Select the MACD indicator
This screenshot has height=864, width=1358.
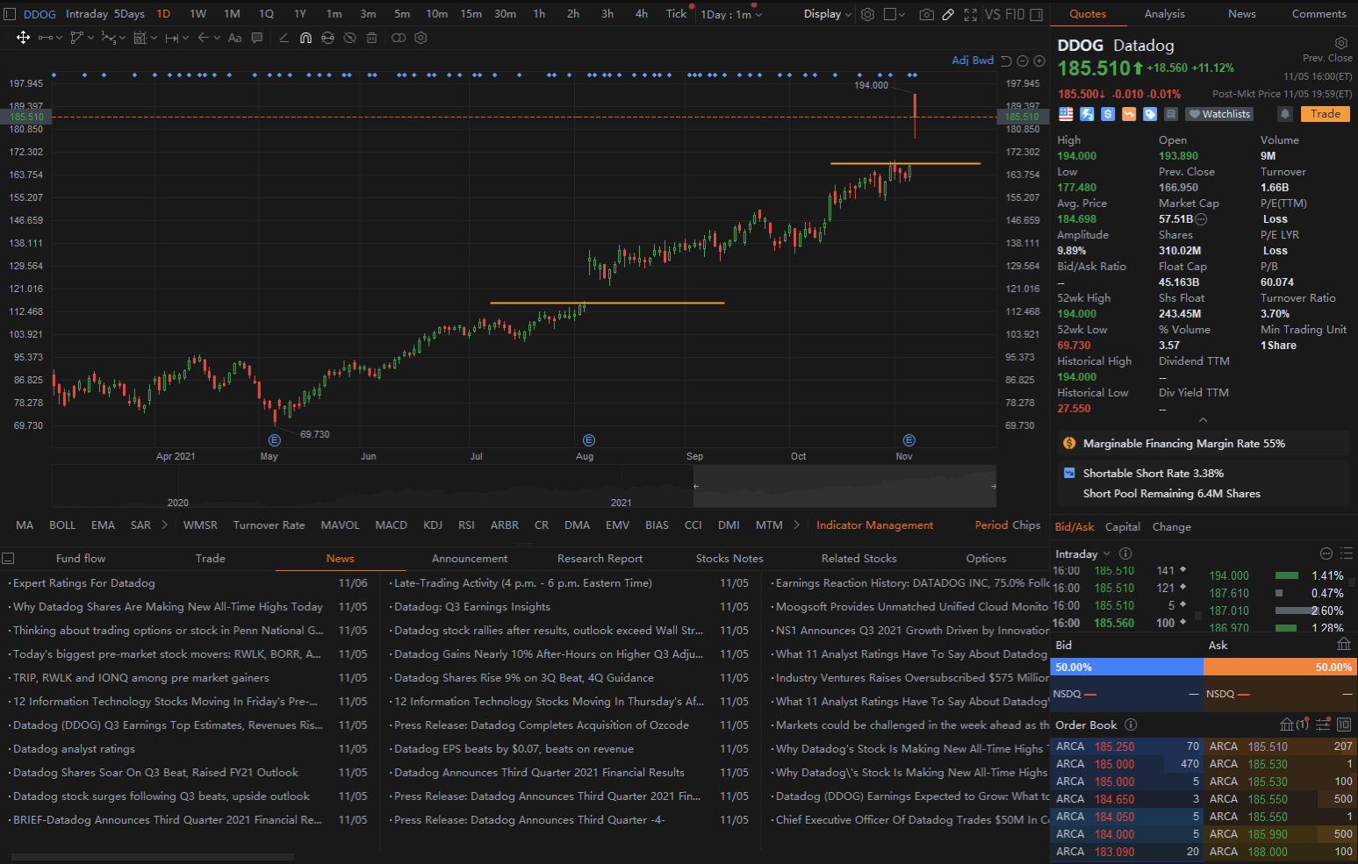[392, 525]
